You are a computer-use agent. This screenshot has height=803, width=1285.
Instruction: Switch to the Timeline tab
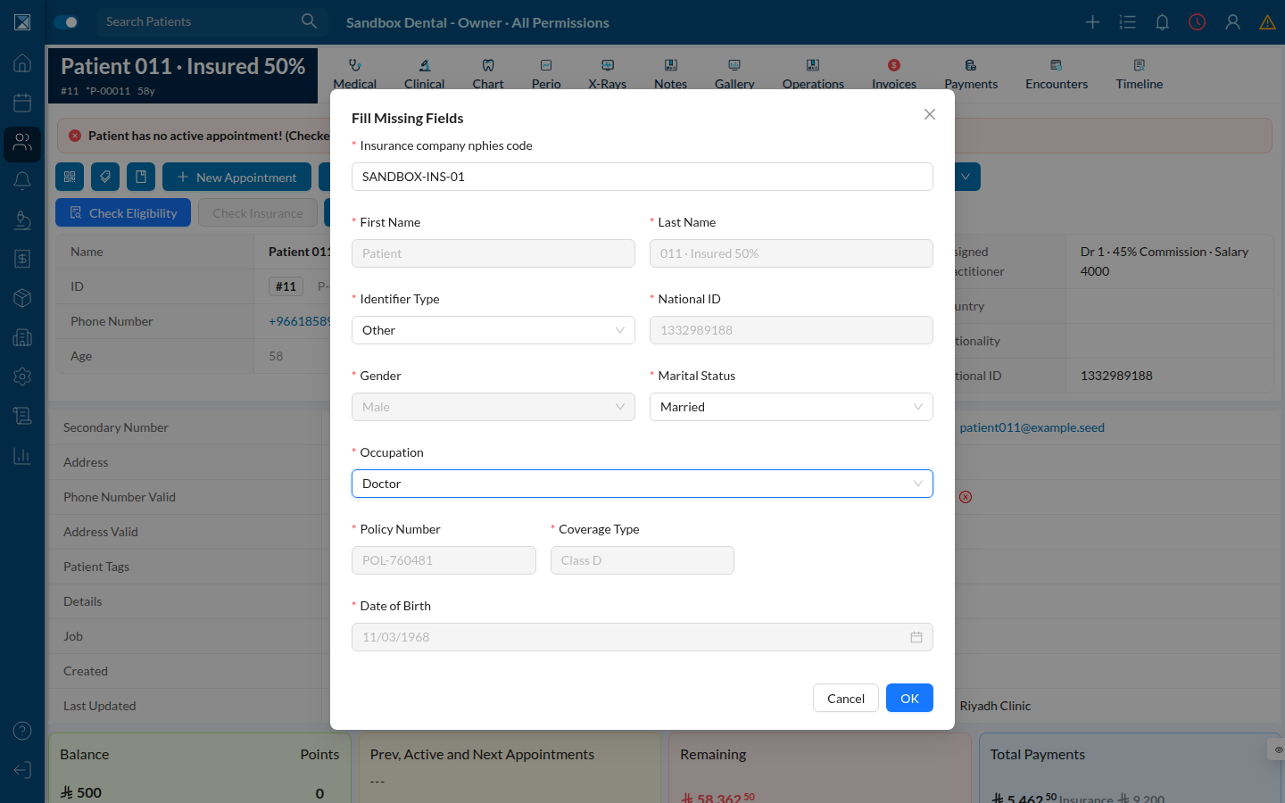(1139, 75)
